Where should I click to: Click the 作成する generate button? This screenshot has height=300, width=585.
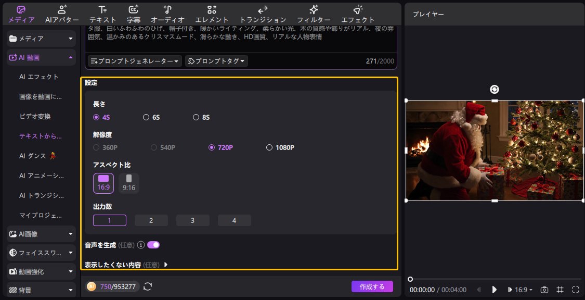[372, 286]
